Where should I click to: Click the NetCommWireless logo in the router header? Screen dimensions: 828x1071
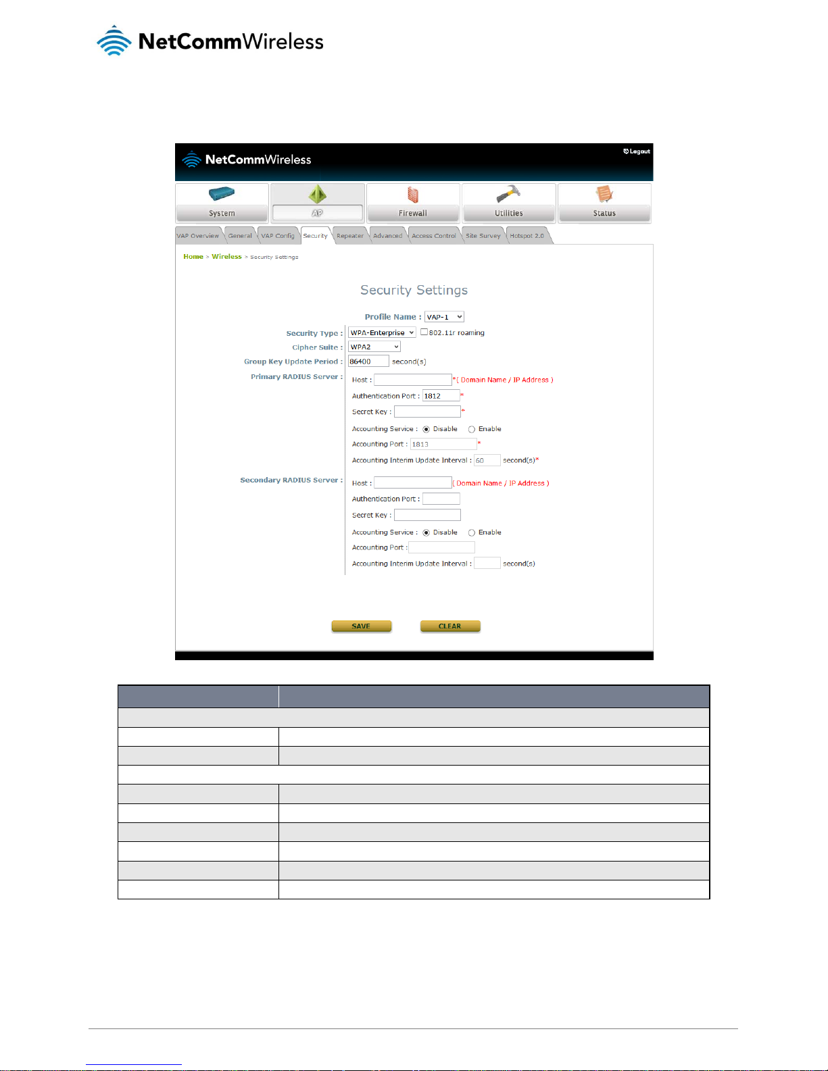tap(247, 159)
